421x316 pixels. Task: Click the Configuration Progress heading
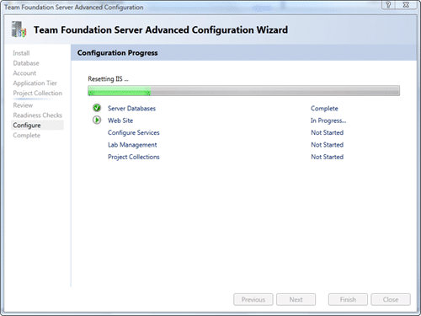[117, 53]
